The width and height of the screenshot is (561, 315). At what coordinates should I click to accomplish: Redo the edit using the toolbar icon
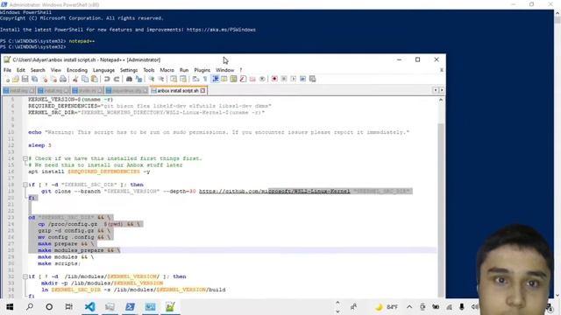(117, 79)
